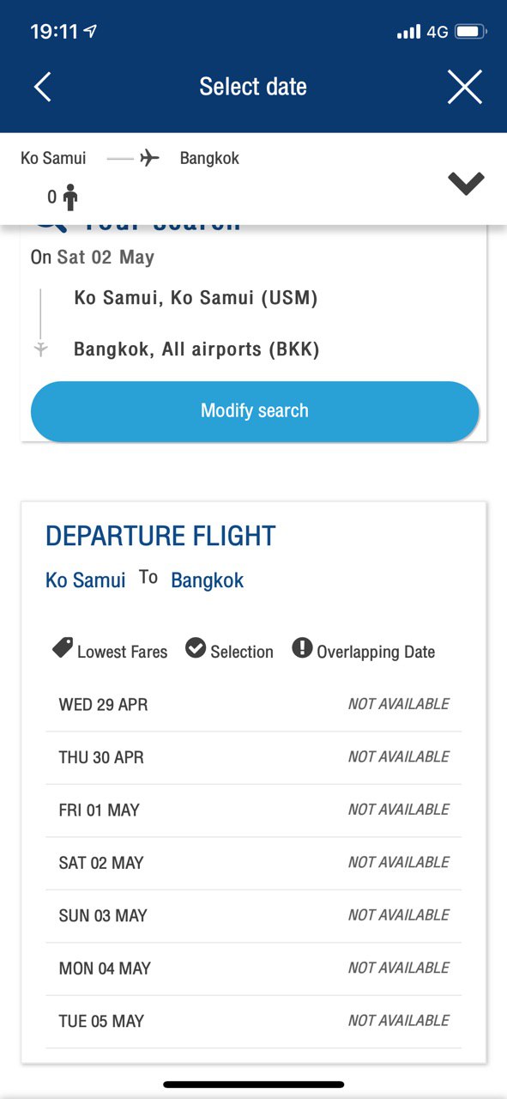Tap the Modify search button
Viewport: 507px width, 1099px height.
(255, 411)
